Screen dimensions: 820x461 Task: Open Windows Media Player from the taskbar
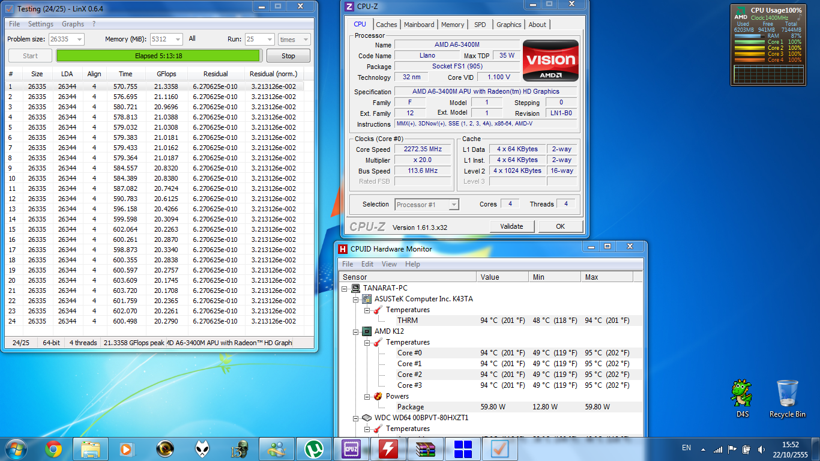tap(127, 448)
